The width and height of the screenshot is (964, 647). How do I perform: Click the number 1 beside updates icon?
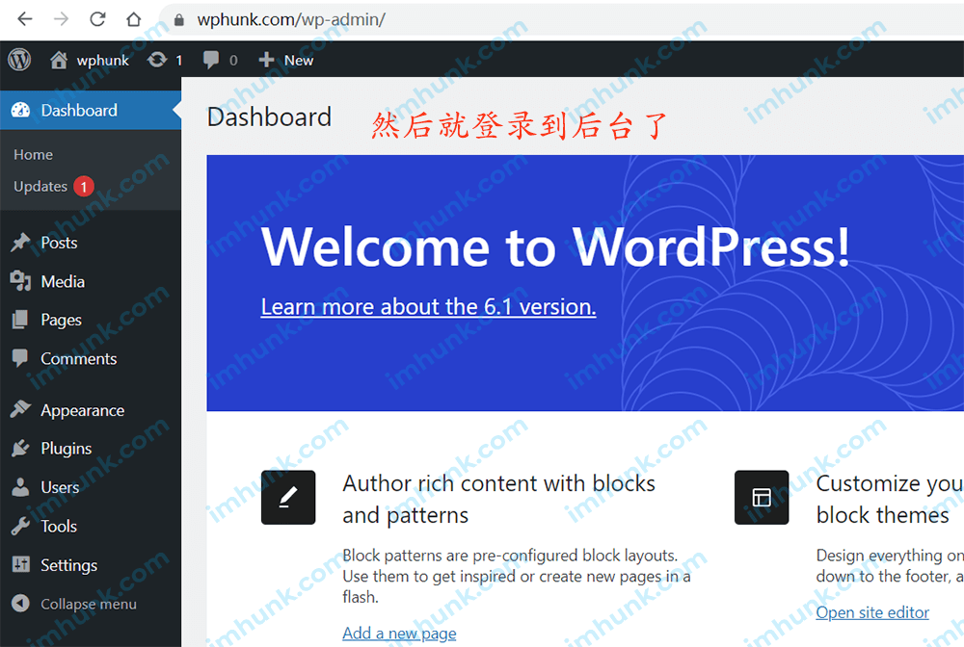tap(179, 60)
